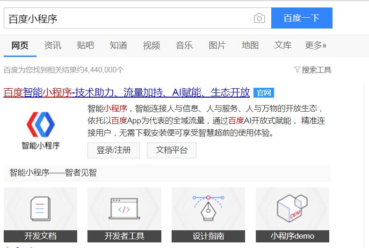Open the 开发文档 label link
The height and width of the screenshot is (248, 369).
point(41,236)
